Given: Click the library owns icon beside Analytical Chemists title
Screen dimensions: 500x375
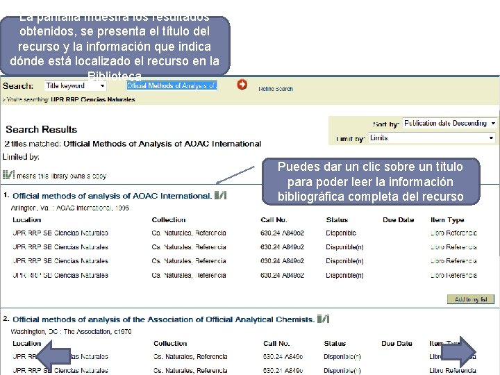Looking at the screenshot, I should click(324, 319).
